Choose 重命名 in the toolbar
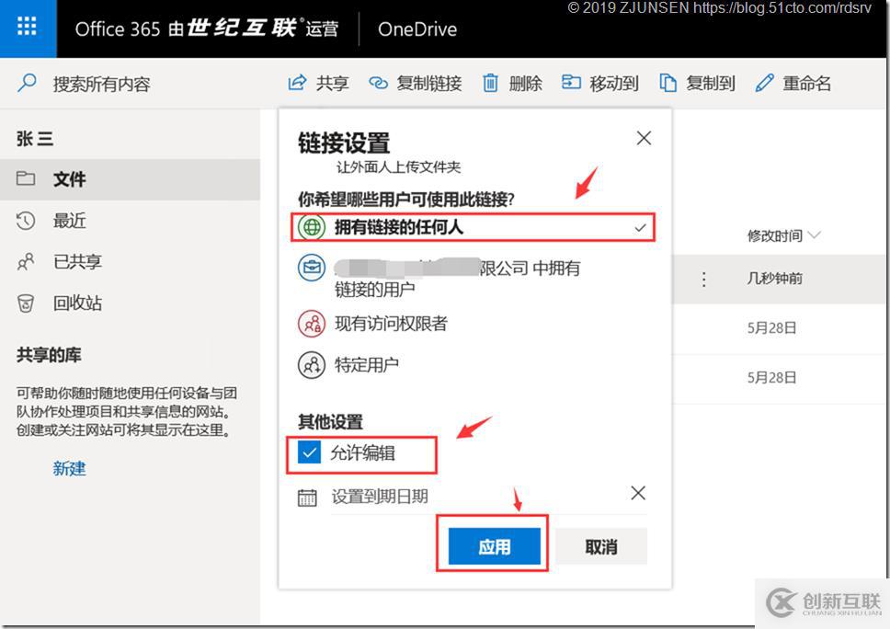Viewport: 890px width, 629px height. coord(807,84)
